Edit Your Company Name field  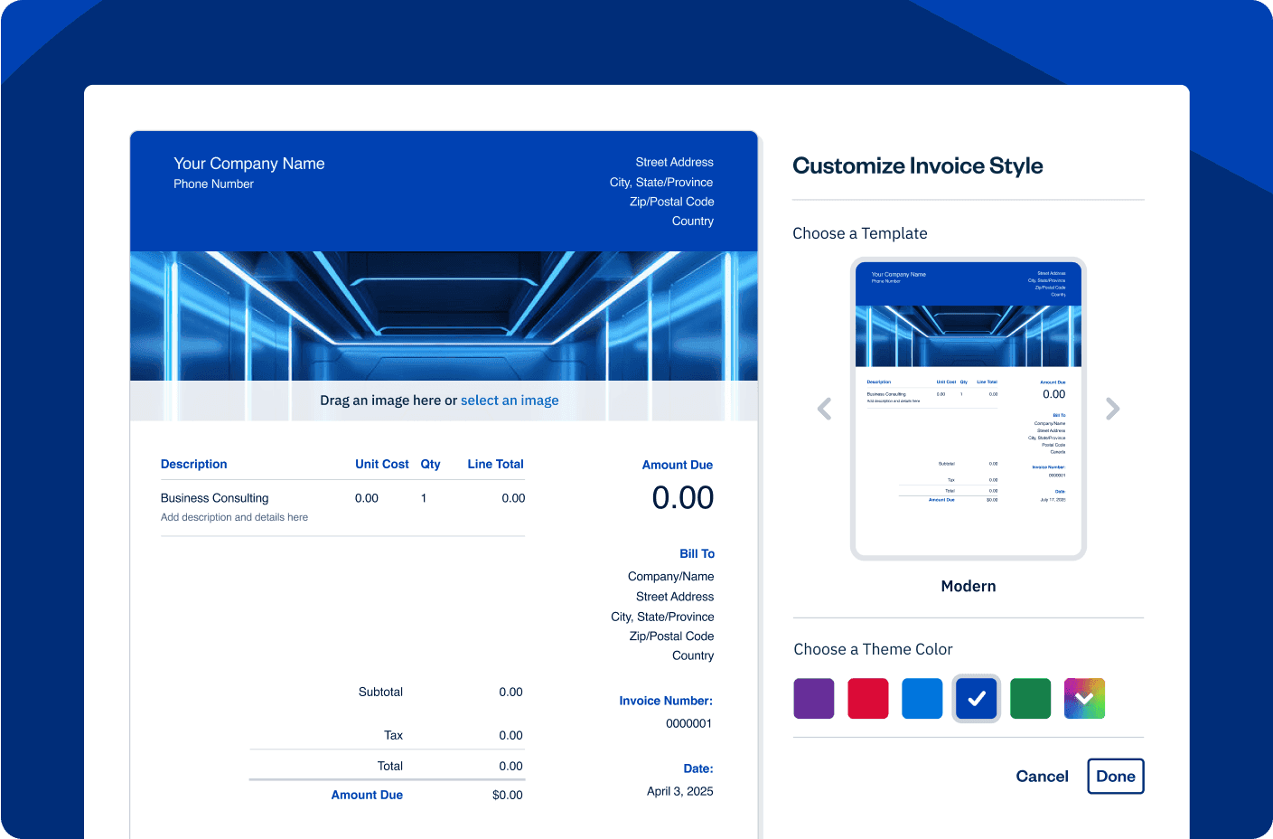point(248,164)
